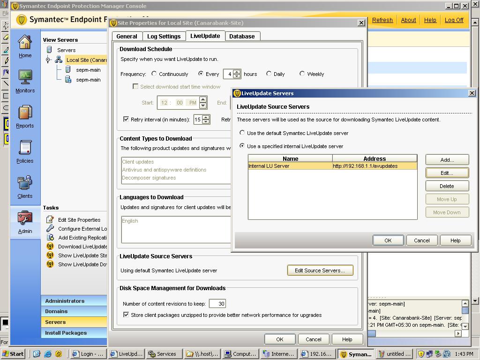Switch to the Log Settings tab
The image size is (480, 360).
[x=164, y=37]
